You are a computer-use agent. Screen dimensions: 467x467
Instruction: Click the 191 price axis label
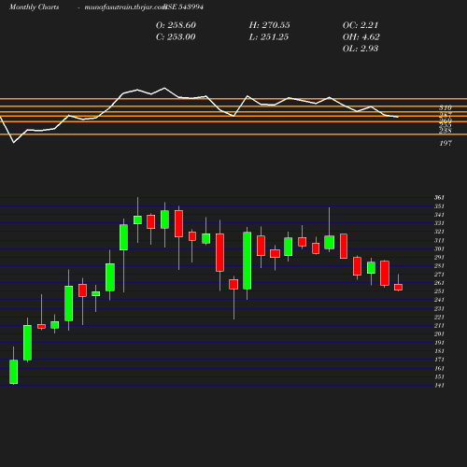[439, 343]
